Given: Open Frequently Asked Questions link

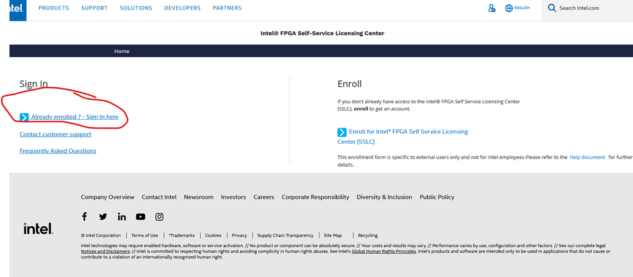Looking at the screenshot, I should click(x=58, y=151).
